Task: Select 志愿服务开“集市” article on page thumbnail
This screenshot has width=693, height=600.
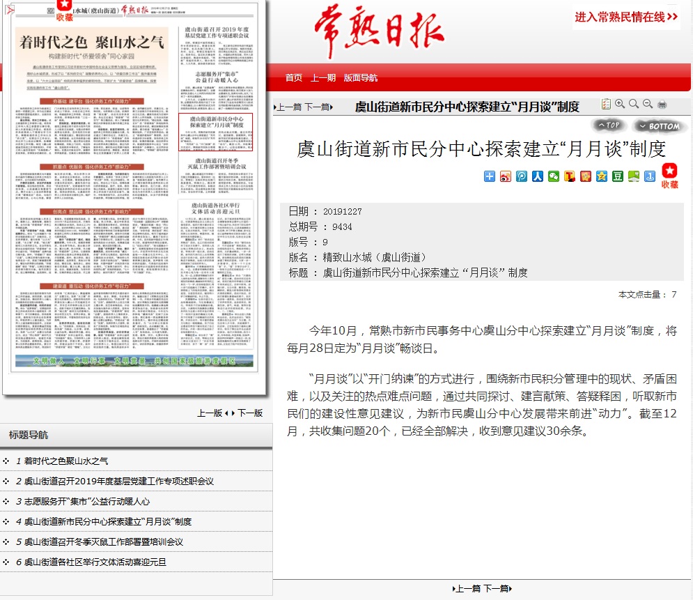Action: coord(217,90)
